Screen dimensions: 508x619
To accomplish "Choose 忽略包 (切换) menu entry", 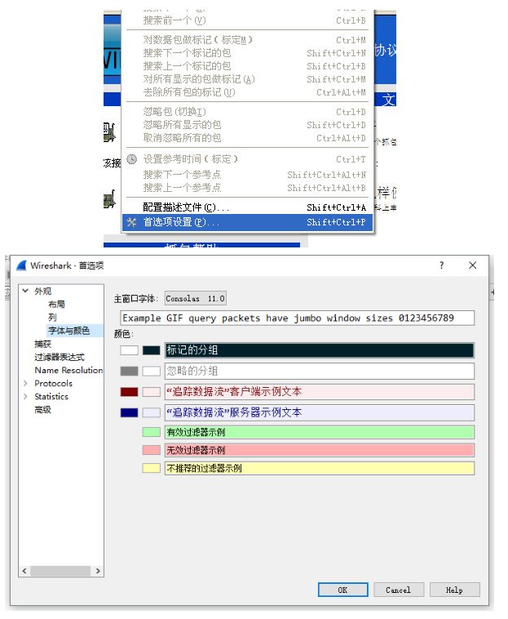I will tap(248, 112).
